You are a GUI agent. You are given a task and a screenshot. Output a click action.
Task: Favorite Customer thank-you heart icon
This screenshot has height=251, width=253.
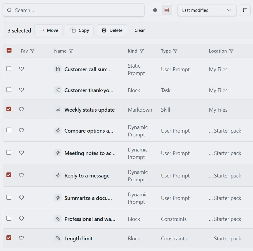(22, 90)
